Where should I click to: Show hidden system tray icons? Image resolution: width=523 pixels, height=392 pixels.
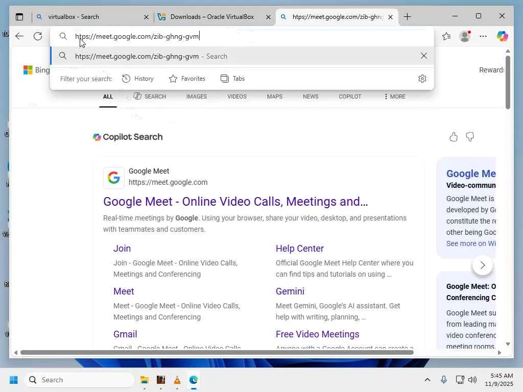(427, 380)
